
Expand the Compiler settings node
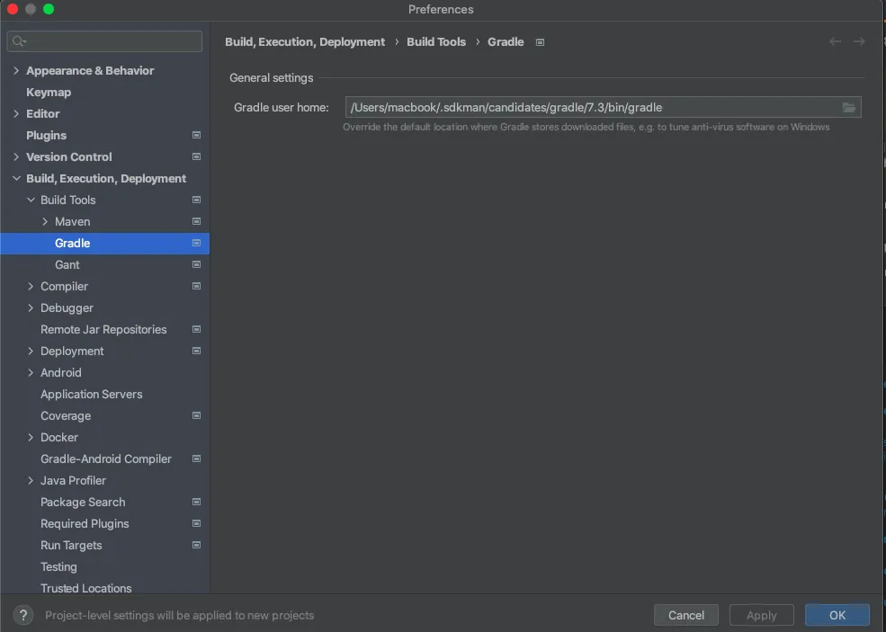pos(31,286)
